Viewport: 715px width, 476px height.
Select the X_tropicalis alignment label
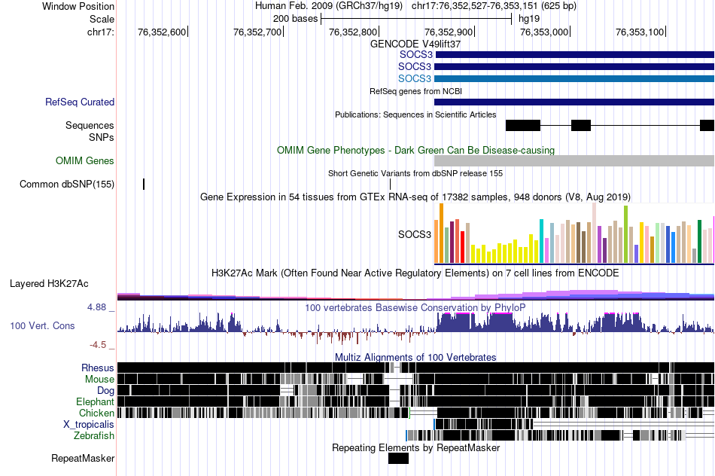point(89,425)
